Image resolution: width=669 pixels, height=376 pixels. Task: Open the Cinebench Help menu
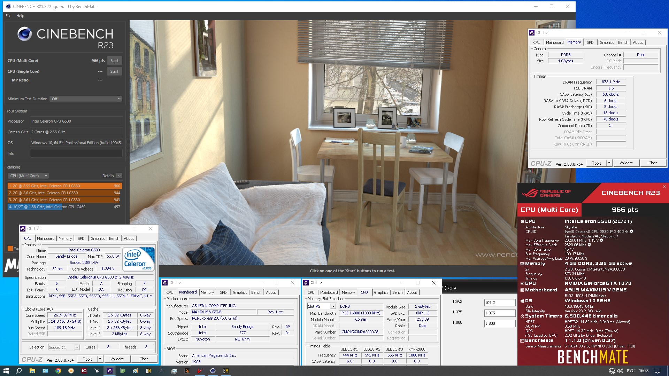(x=20, y=16)
